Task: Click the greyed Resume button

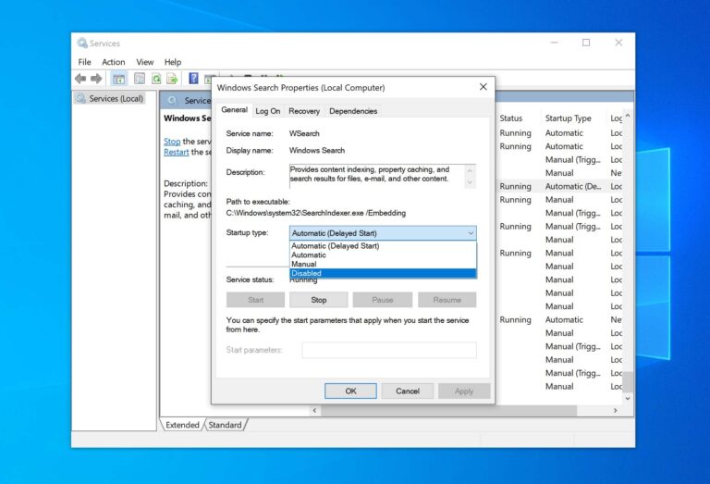Action: click(447, 300)
